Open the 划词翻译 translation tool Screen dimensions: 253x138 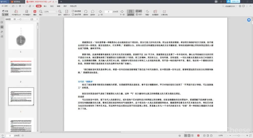coord(156,12)
